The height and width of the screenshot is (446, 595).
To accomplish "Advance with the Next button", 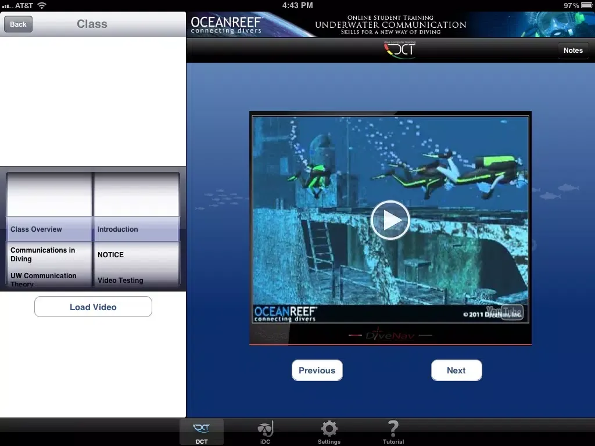I will (457, 370).
